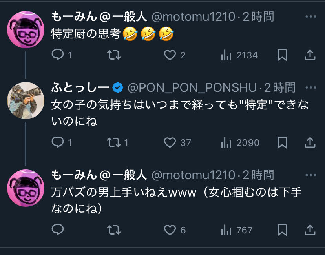
Task: Like the tweet with 2 likes
Action: click(x=170, y=55)
